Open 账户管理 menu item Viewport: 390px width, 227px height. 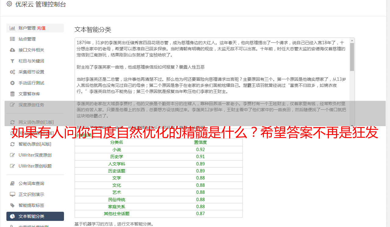(35, 28)
